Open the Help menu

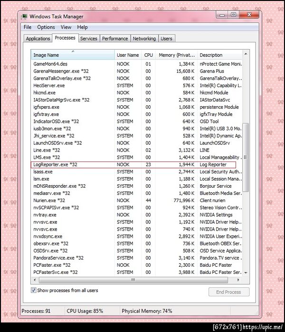point(82,27)
